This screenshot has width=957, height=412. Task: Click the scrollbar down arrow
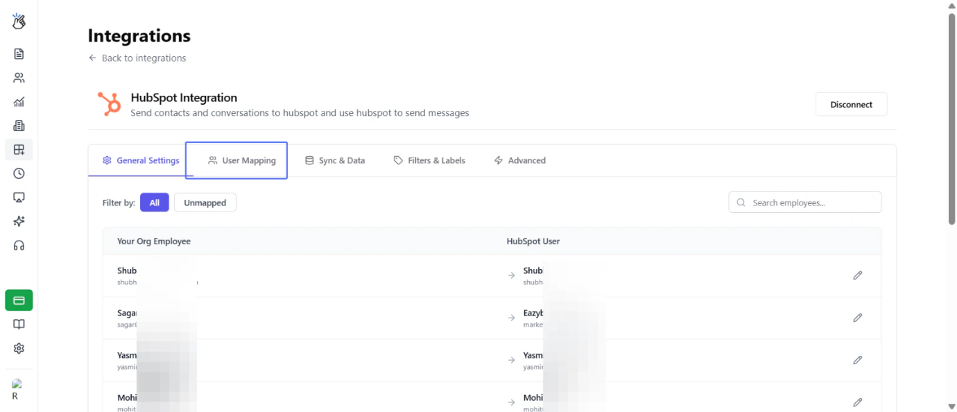pyautogui.click(x=951, y=406)
